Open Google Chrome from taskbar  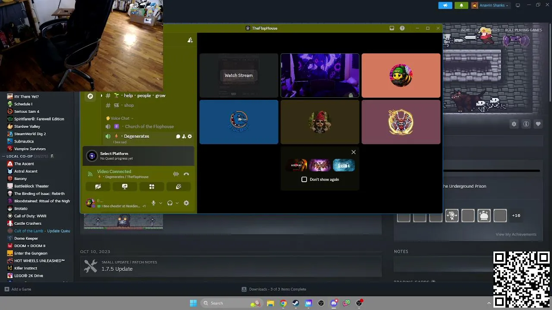point(283,303)
